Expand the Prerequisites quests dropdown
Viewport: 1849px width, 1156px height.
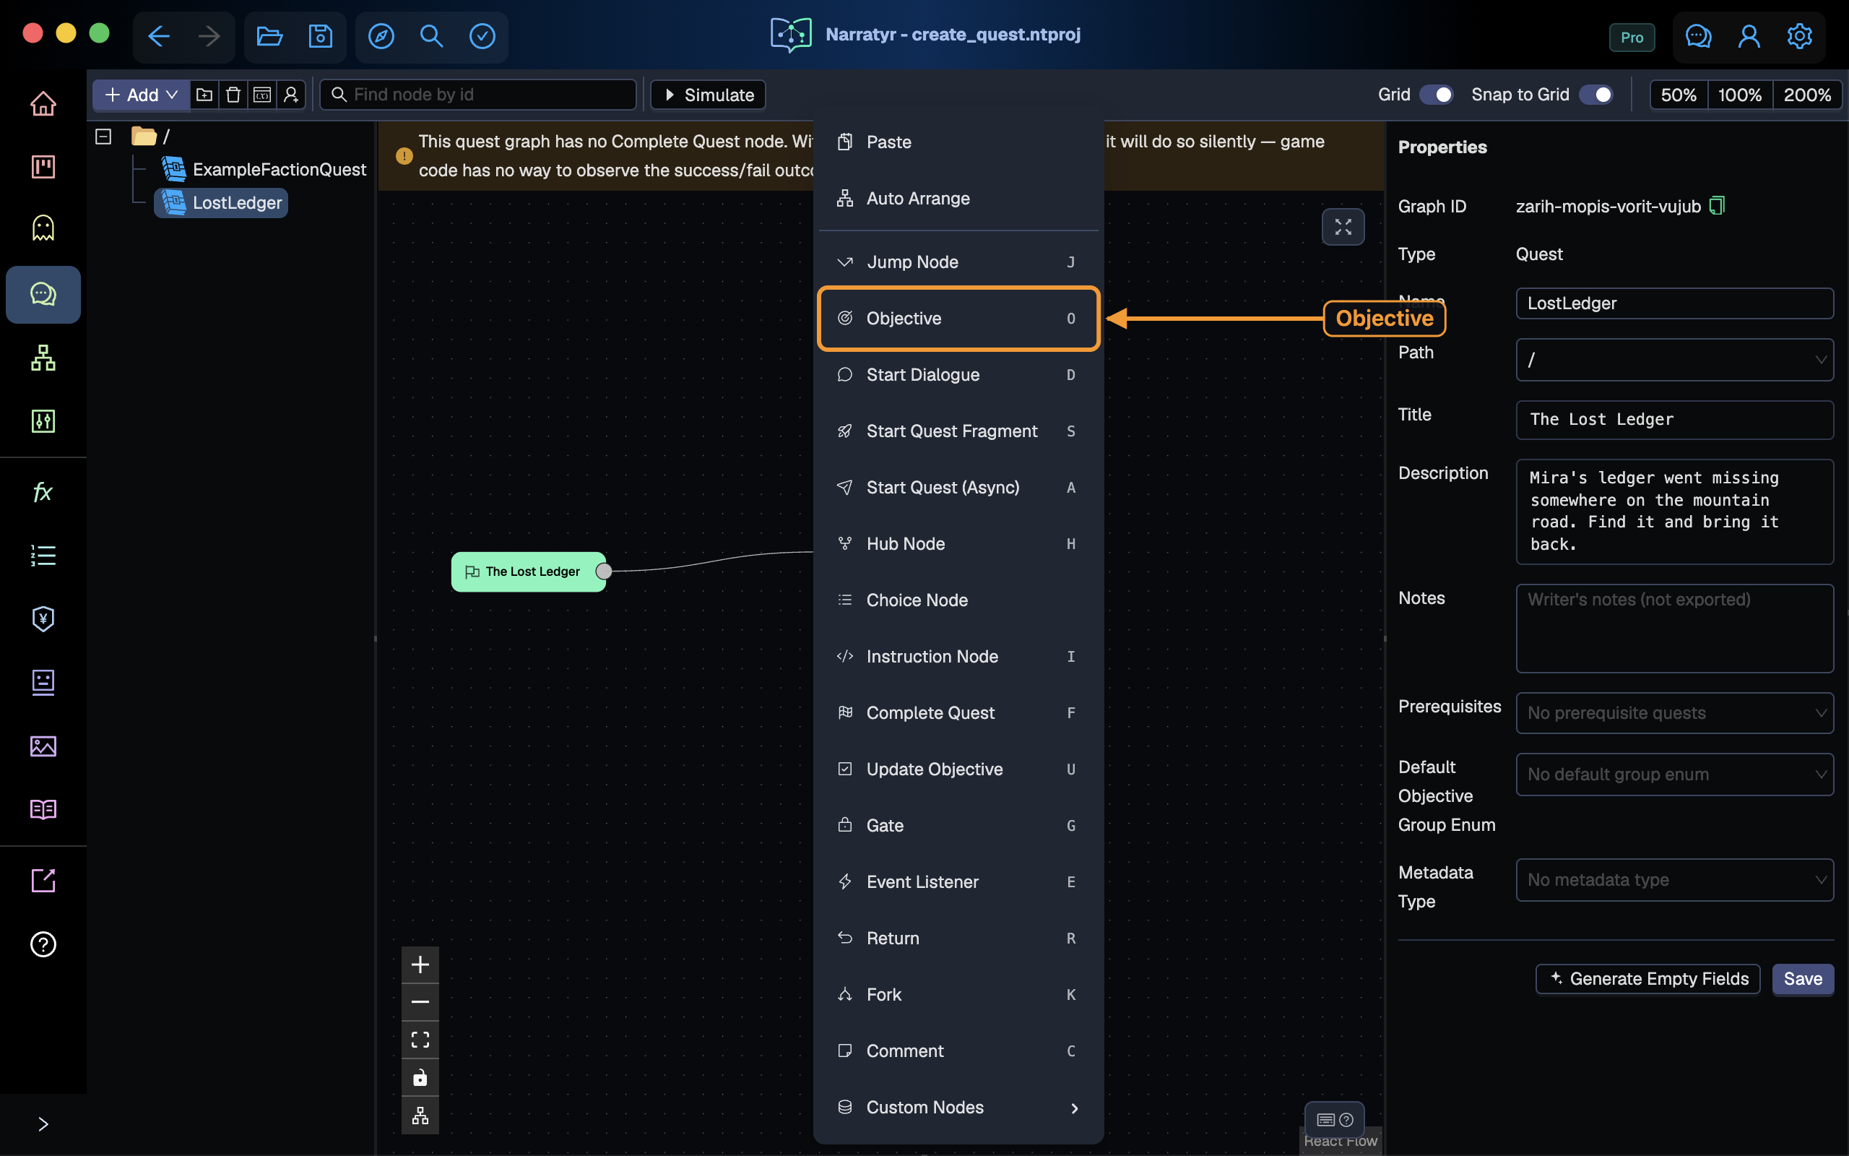pyautogui.click(x=1674, y=712)
